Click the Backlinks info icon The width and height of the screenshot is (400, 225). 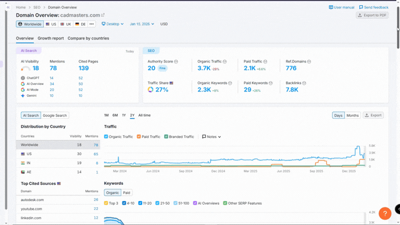click(304, 83)
